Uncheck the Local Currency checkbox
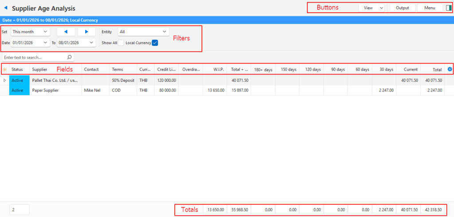 (x=155, y=43)
